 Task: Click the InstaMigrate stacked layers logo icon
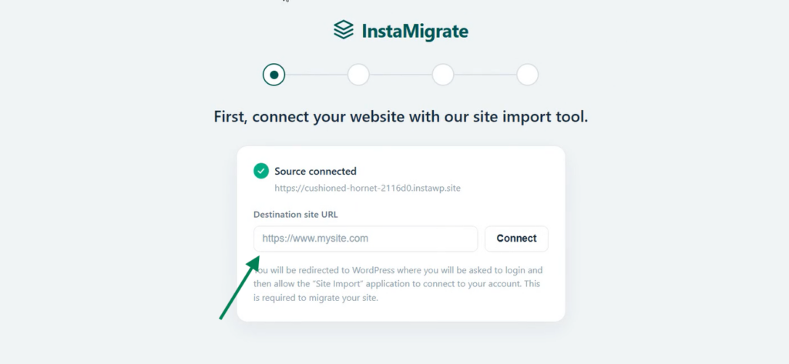(344, 30)
